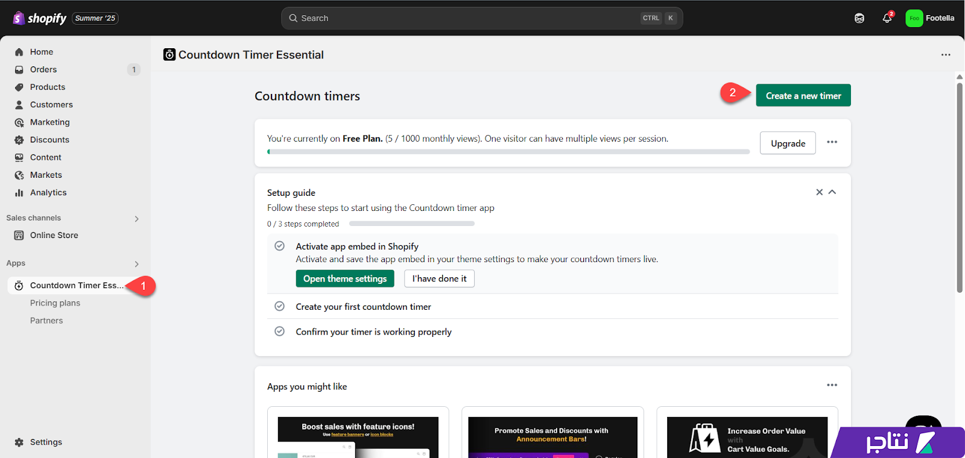
Task: Collapse the Setup guide chevron
Action: pyautogui.click(x=832, y=192)
